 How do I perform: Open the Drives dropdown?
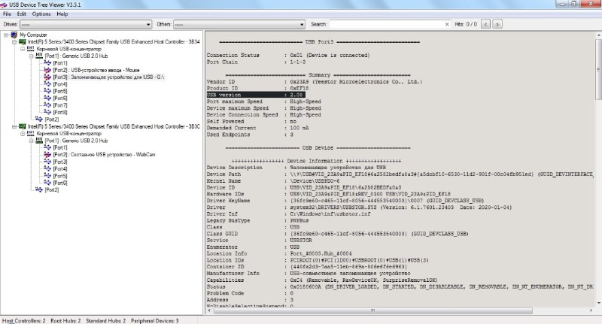(86, 24)
